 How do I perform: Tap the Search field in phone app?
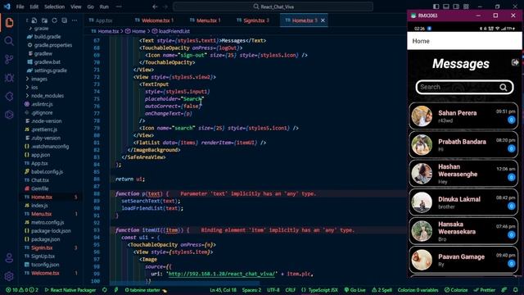[464, 88]
